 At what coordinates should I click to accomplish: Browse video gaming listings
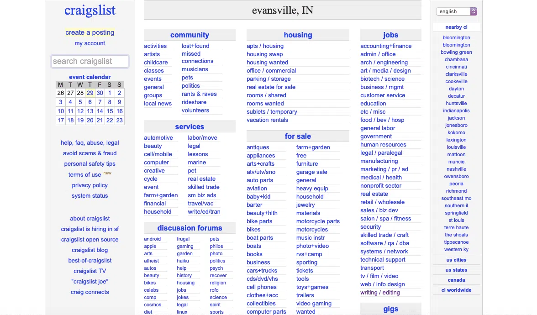(x=314, y=303)
